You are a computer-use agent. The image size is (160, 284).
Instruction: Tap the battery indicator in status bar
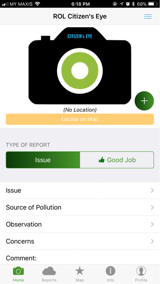(x=153, y=4)
